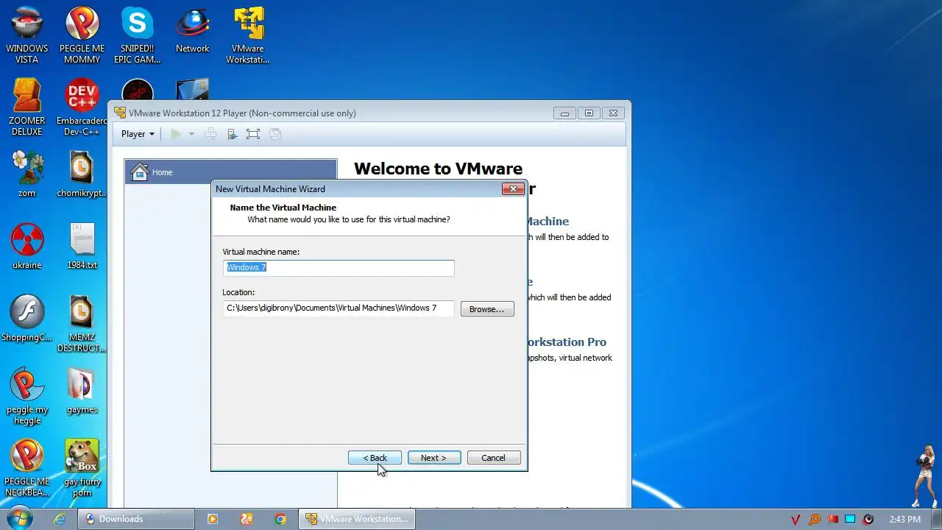The height and width of the screenshot is (530, 942).
Task: Click the manage virtual machine settings toolbar icon
Action: (x=232, y=134)
